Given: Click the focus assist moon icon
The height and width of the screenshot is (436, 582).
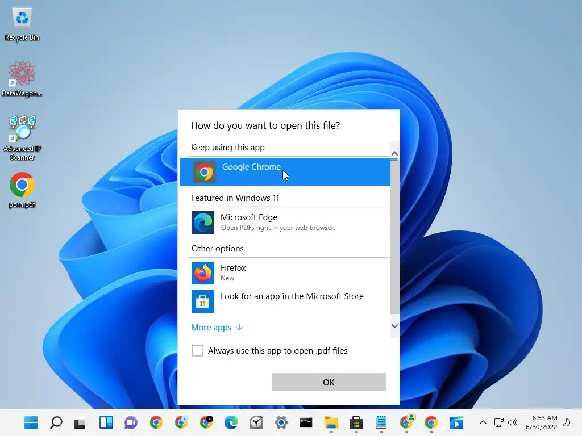Looking at the screenshot, I should pos(567,422).
